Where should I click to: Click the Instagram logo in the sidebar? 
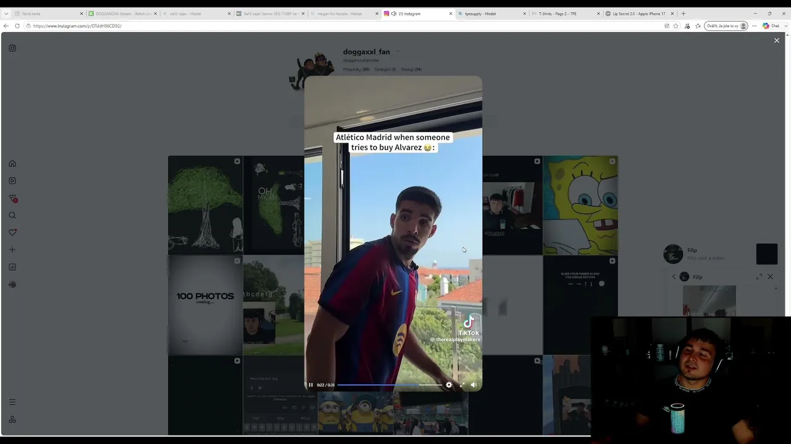pyautogui.click(x=12, y=48)
